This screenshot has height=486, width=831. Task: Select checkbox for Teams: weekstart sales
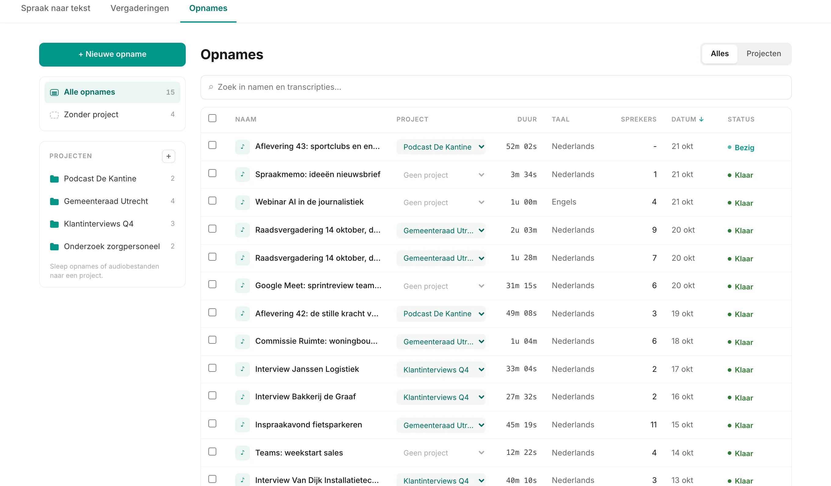pos(212,452)
